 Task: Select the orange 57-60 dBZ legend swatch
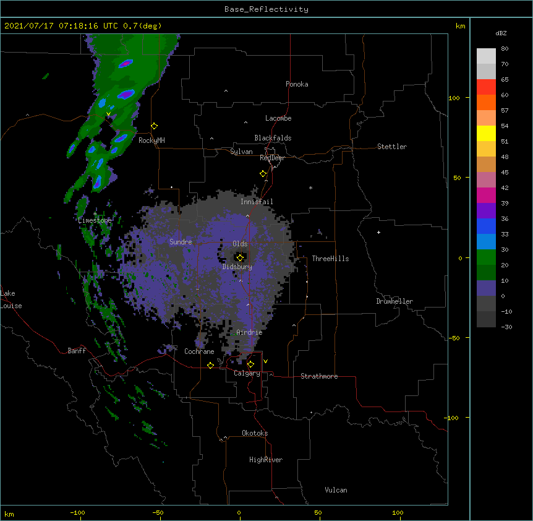(486, 102)
